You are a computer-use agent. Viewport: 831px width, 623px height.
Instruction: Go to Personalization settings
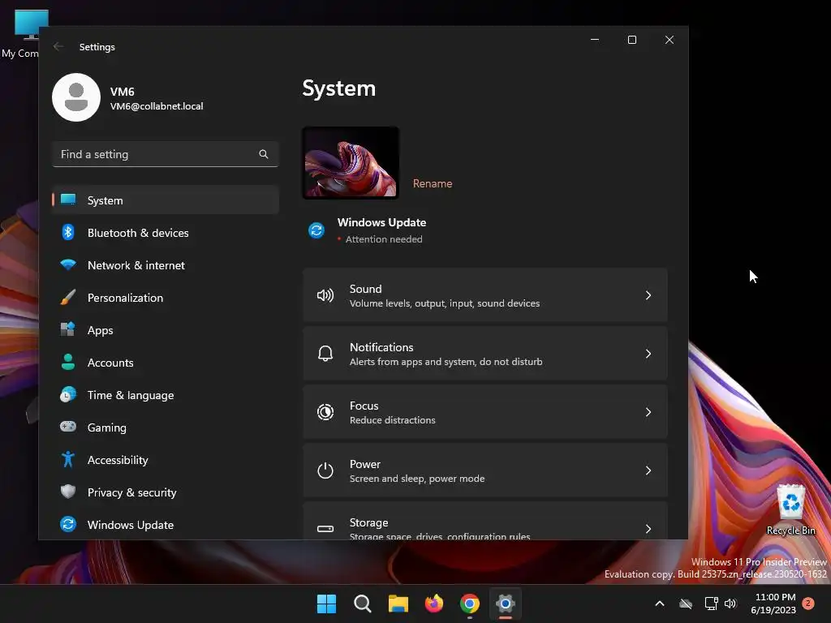coord(166,298)
